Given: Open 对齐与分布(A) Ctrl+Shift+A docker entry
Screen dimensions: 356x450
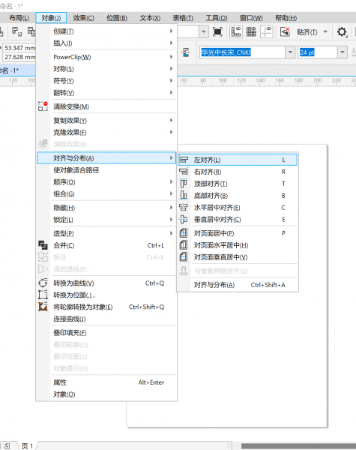Looking at the screenshot, I should coord(238,285).
